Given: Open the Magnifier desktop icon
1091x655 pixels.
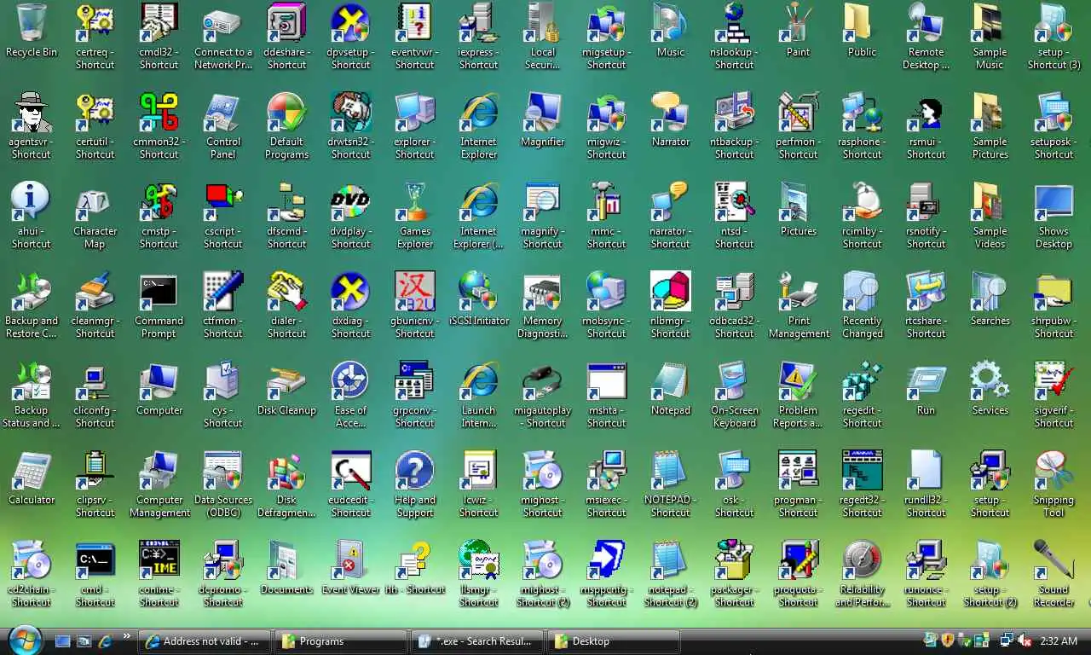Looking at the screenshot, I should tap(542, 121).
